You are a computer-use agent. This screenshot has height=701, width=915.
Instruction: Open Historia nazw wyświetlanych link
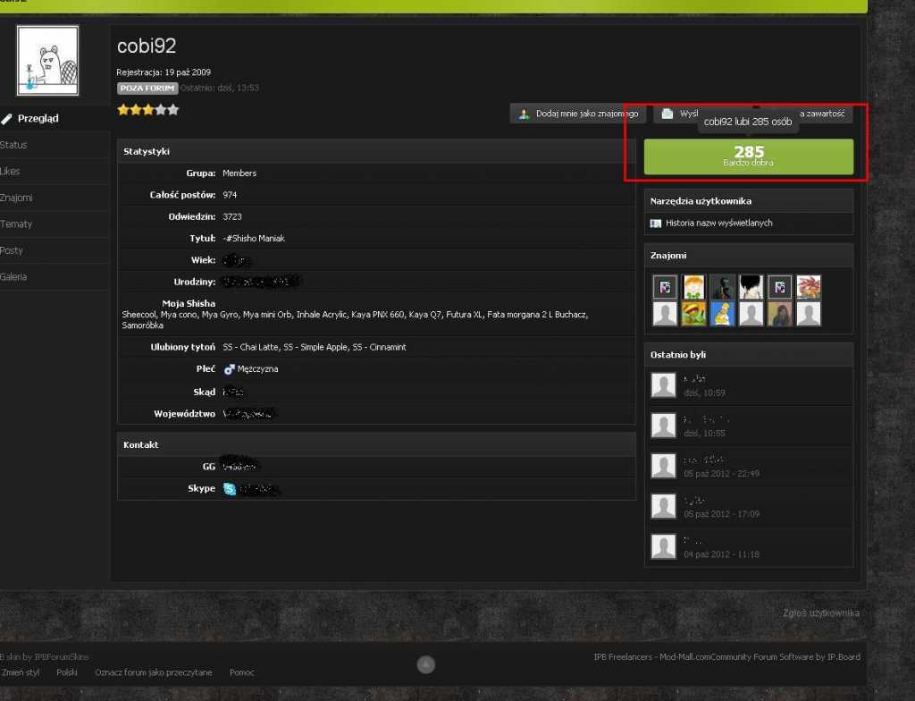point(718,223)
